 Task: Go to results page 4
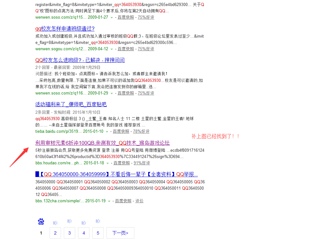(x=84, y=233)
